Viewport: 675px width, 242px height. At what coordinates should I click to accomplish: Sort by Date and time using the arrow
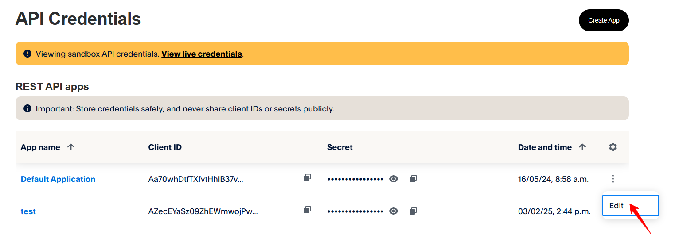pos(582,147)
